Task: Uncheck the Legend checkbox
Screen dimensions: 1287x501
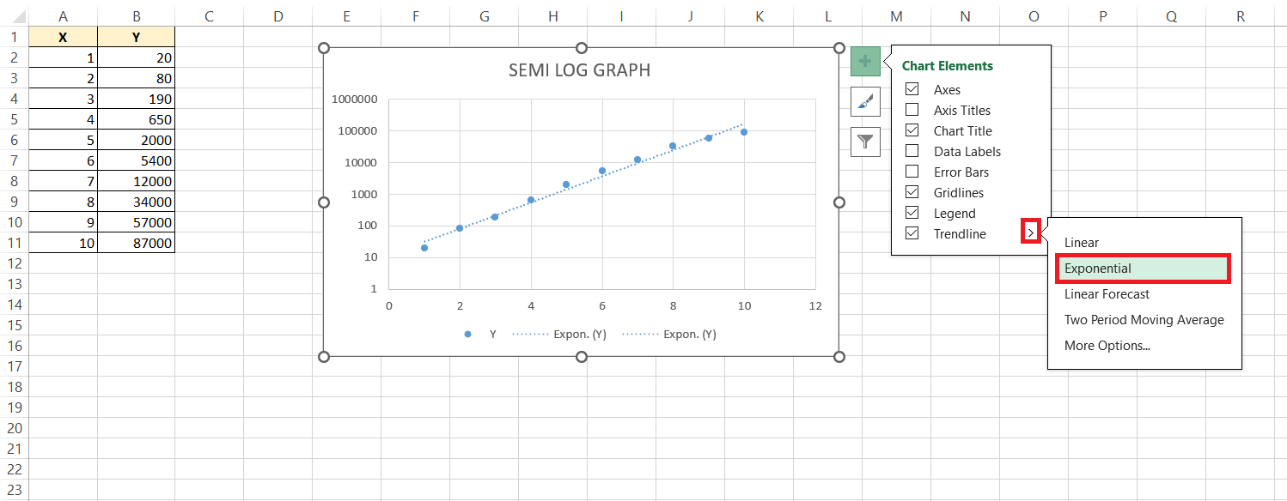Action: [912, 213]
